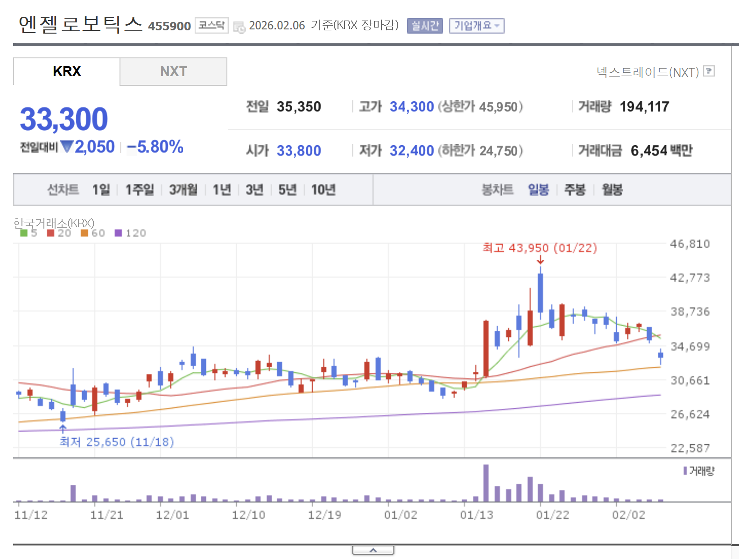The width and height of the screenshot is (739, 559).
Task: Select the 1일 line chart period
Action: [x=101, y=190]
